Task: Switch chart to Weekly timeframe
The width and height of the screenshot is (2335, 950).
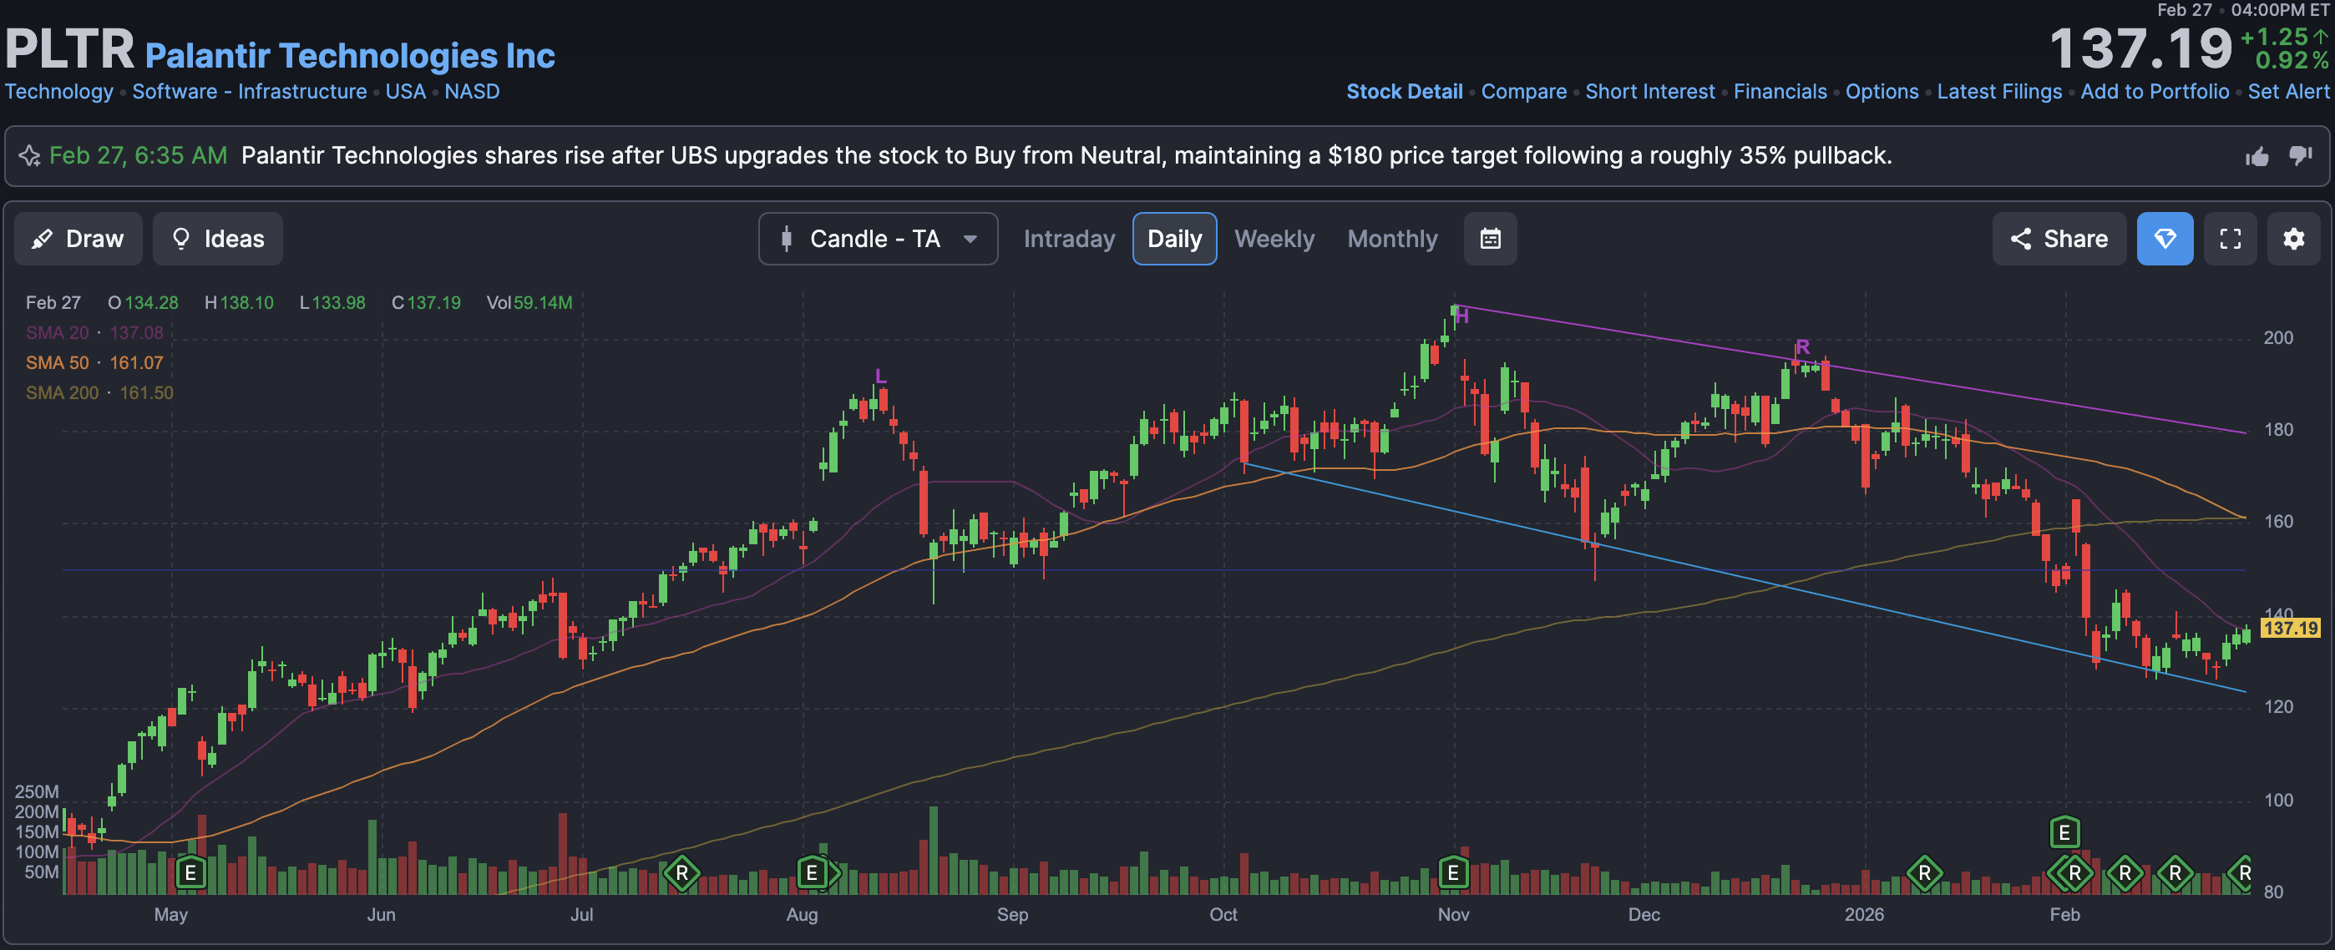Action: pos(1274,240)
